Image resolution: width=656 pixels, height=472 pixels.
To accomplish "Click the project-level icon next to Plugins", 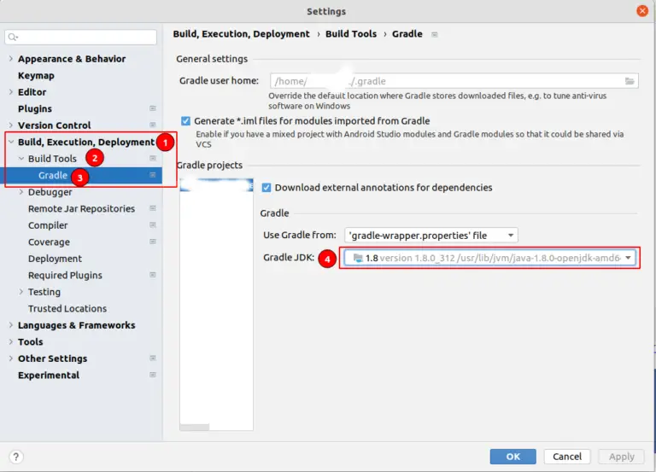I will click(153, 108).
